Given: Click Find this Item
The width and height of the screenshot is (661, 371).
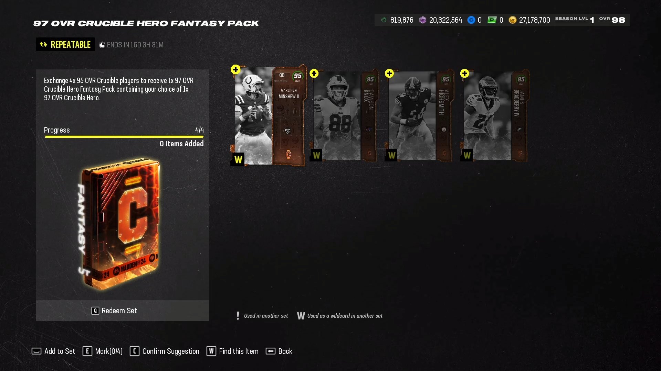Looking at the screenshot, I should pos(232,351).
